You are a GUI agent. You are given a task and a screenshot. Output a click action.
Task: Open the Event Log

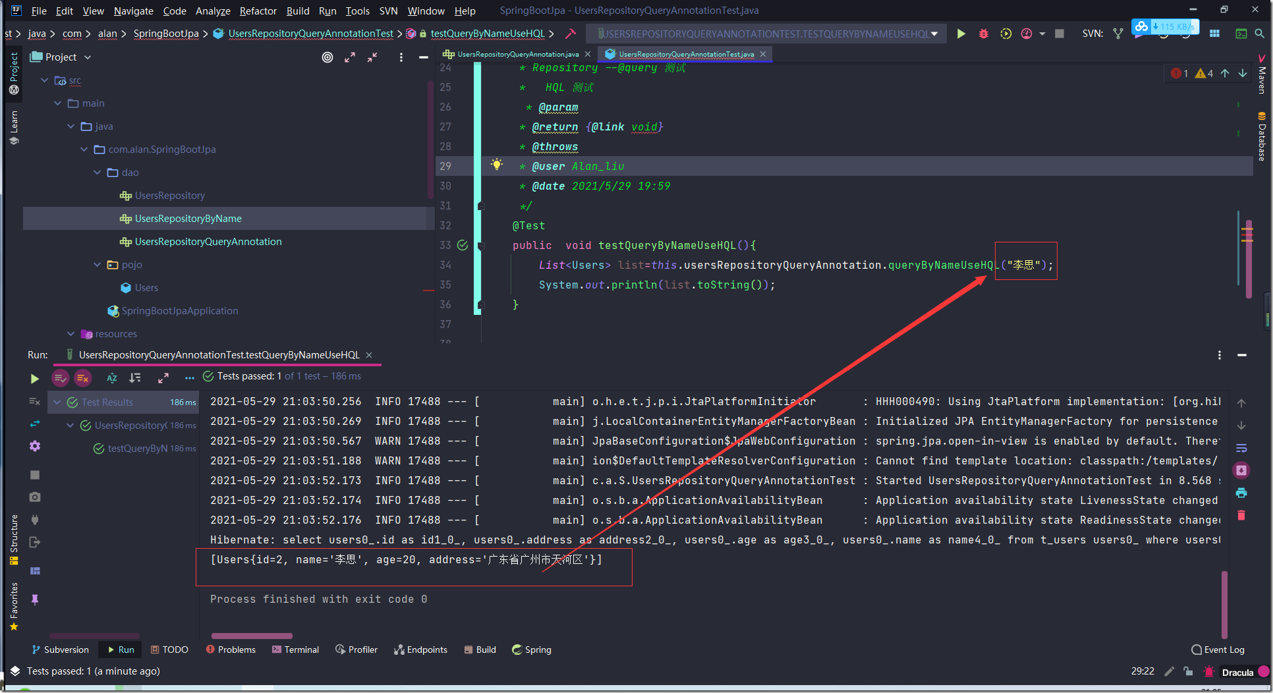[x=1218, y=650]
